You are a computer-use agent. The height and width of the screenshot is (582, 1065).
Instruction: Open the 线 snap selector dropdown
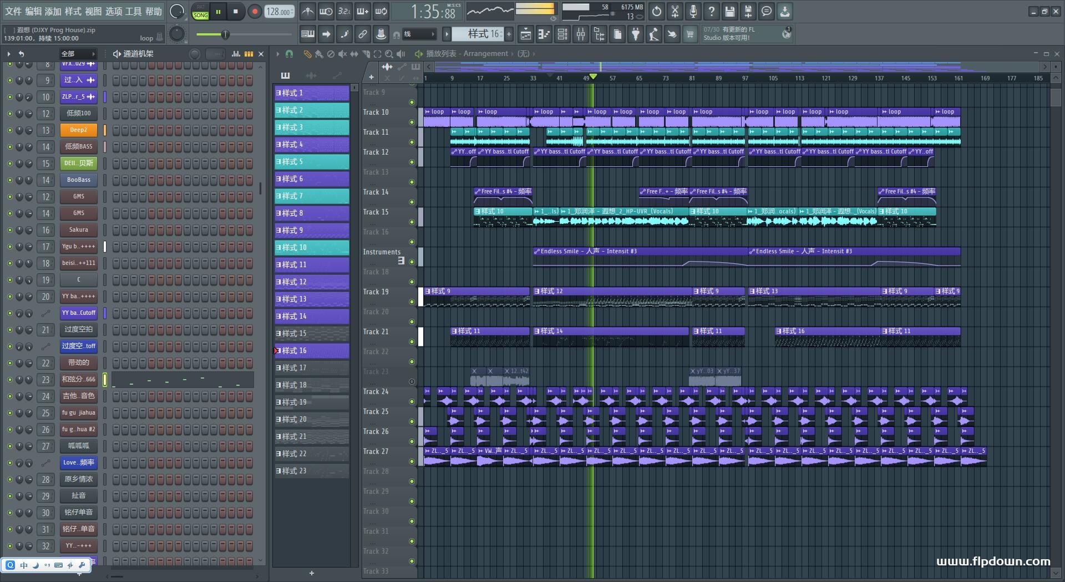[419, 34]
